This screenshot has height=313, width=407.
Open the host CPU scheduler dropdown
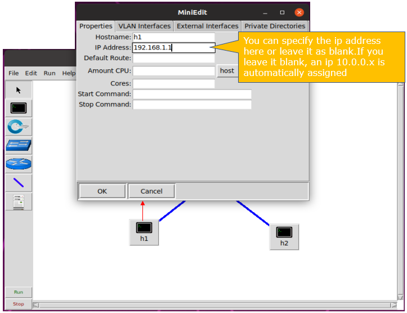[227, 71]
